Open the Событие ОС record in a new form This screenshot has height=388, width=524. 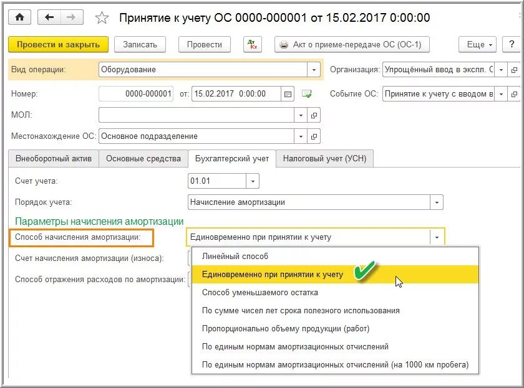click(x=513, y=94)
